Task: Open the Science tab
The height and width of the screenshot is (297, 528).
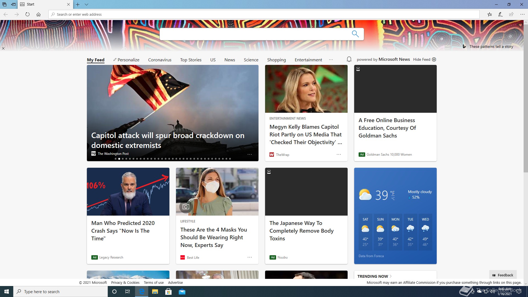Action: click(x=251, y=60)
